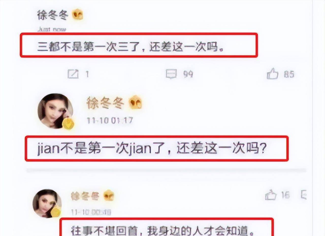Click the verified badge on the bottom avatar
The image size is (325, 236).
(56, 211)
